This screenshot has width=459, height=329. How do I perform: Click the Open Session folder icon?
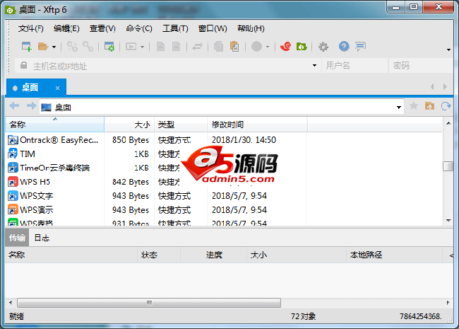pos(43,47)
